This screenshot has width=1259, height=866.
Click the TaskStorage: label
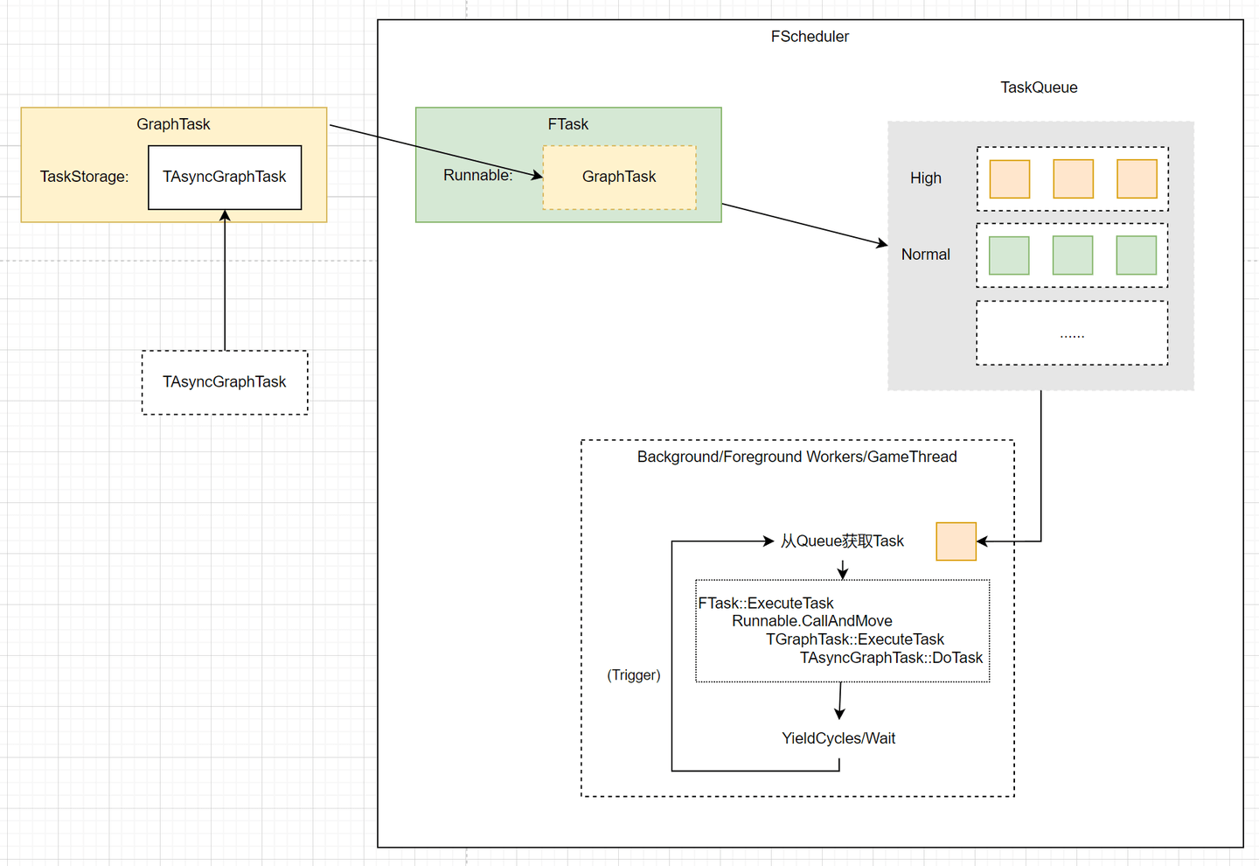(84, 177)
